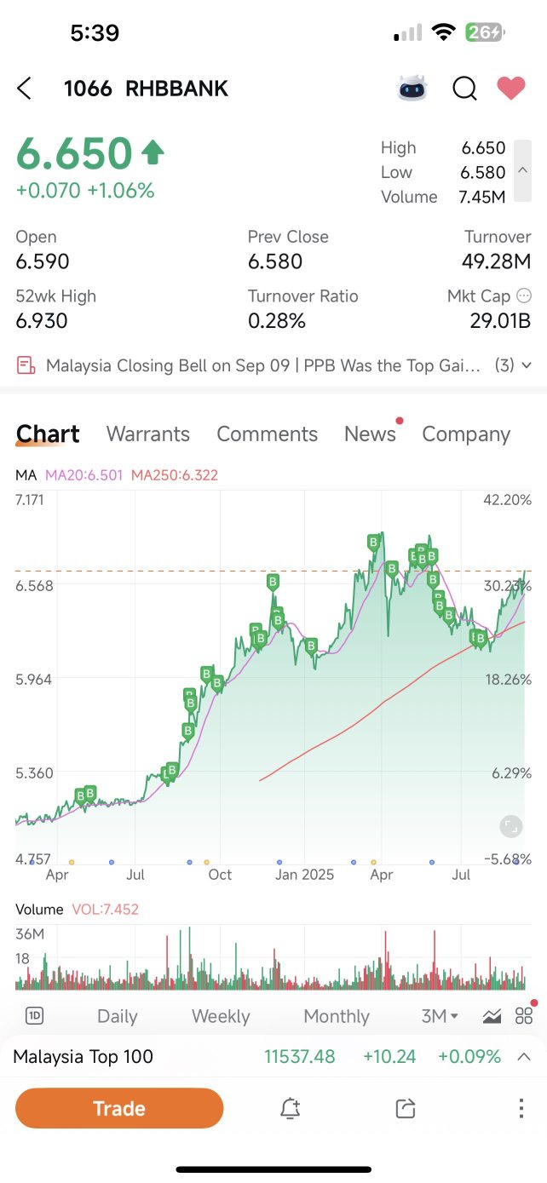Expand the Malaysia Top 100 index bar

coord(524,1057)
